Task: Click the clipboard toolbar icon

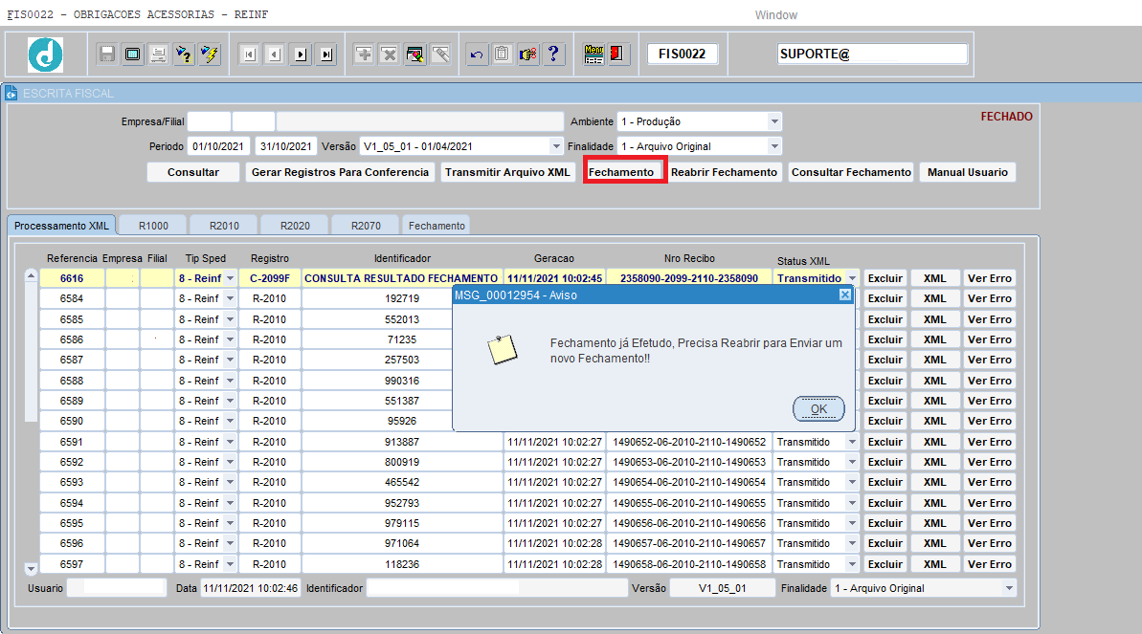Action: [x=503, y=54]
